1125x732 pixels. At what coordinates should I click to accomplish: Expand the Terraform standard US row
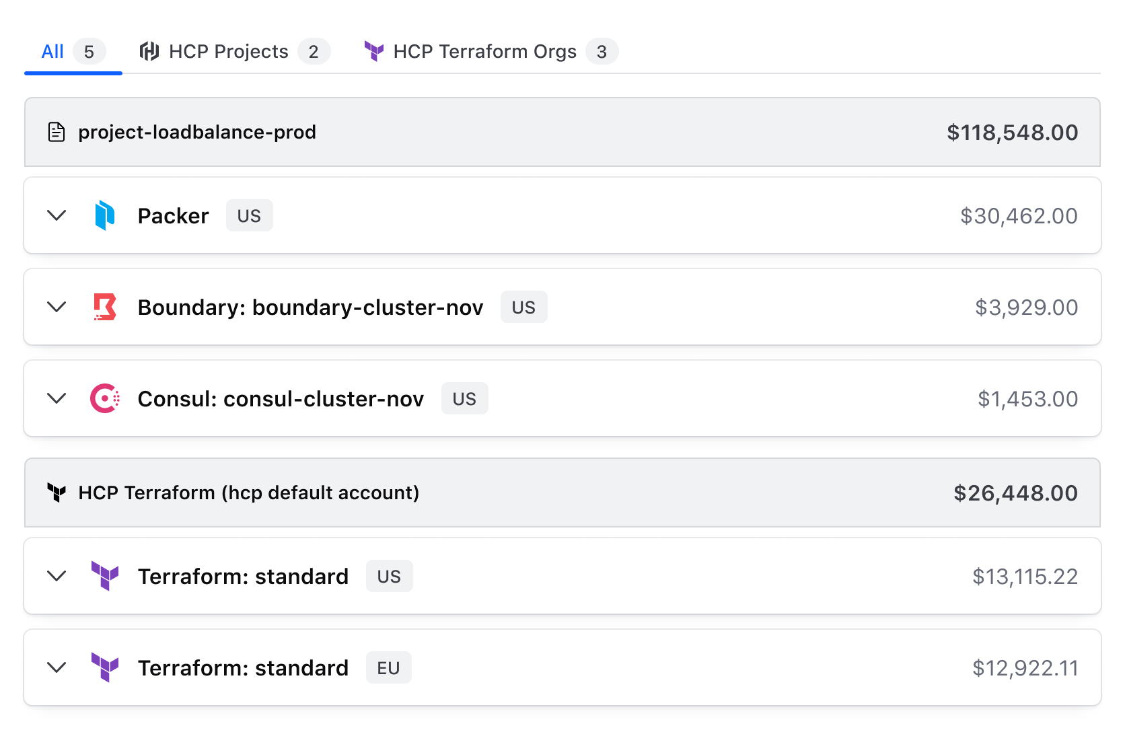pyautogui.click(x=57, y=576)
